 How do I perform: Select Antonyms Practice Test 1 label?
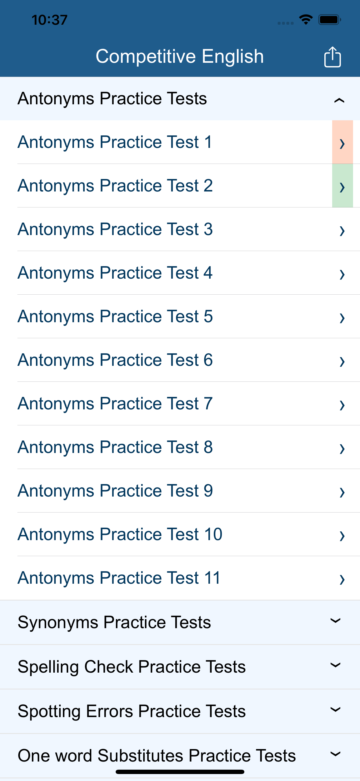point(115,142)
